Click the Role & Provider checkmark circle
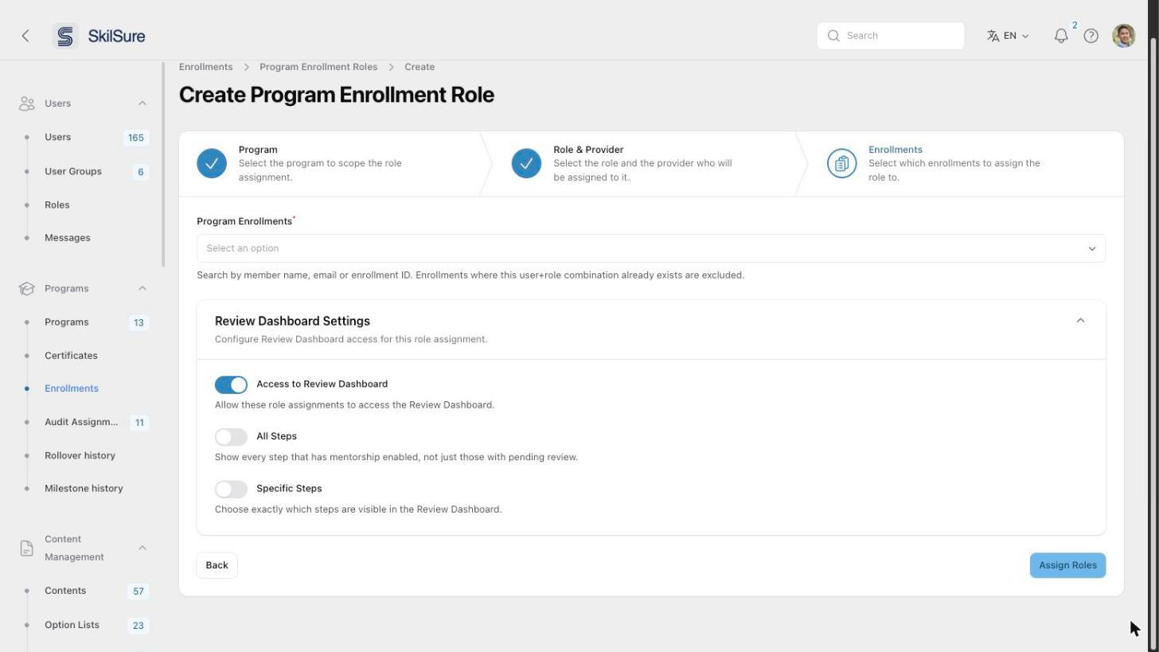The width and height of the screenshot is (1159, 652). click(x=526, y=163)
